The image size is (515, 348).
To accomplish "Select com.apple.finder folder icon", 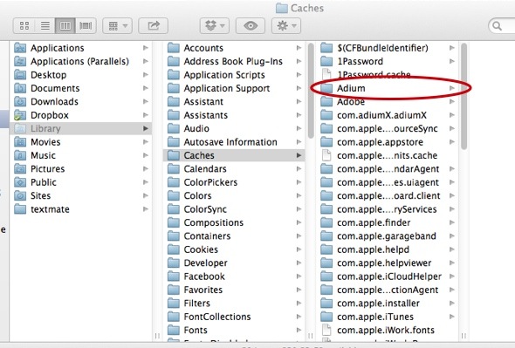I will (x=326, y=223).
